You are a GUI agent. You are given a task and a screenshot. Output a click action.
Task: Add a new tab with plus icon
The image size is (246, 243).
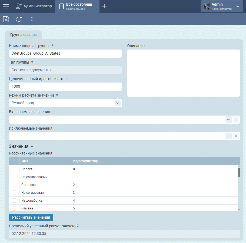coord(104,6)
